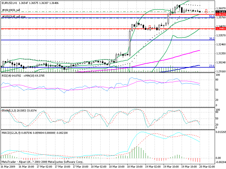Select the #10610656 sell order label
The height and width of the screenshot is (169, 226).
coord(11,10)
